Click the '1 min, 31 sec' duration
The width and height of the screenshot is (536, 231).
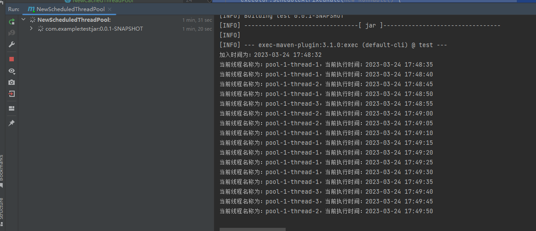pyautogui.click(x=197, y=20)
